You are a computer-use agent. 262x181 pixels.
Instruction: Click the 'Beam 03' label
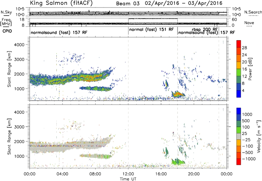click(128, 4)
